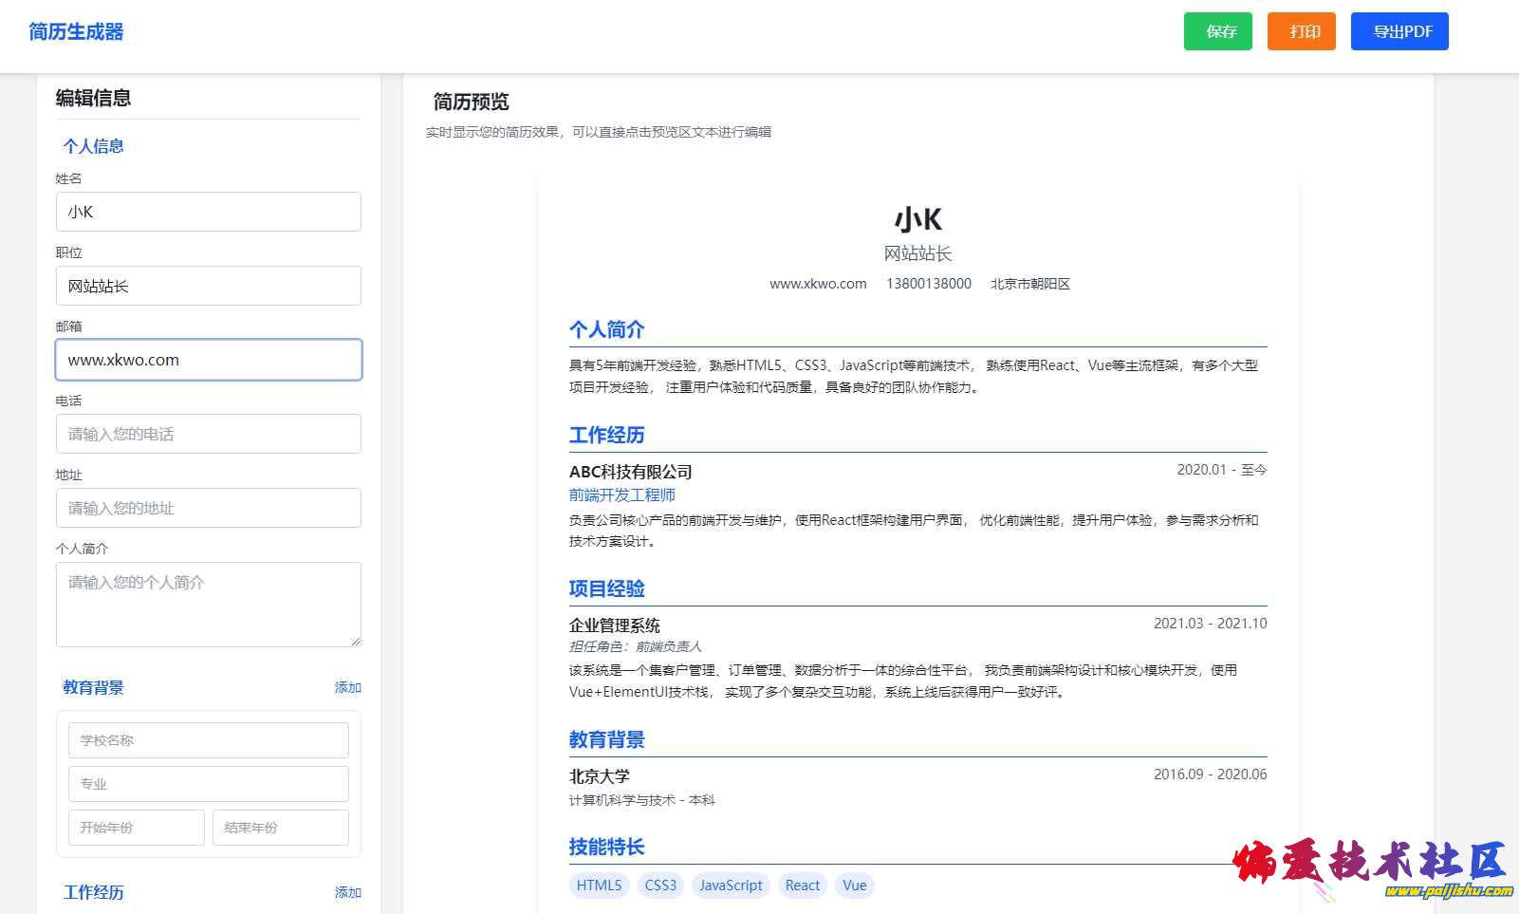Click the 地址 address input field
This screenshot has width=1519, height=914.
tap(209, 508)
